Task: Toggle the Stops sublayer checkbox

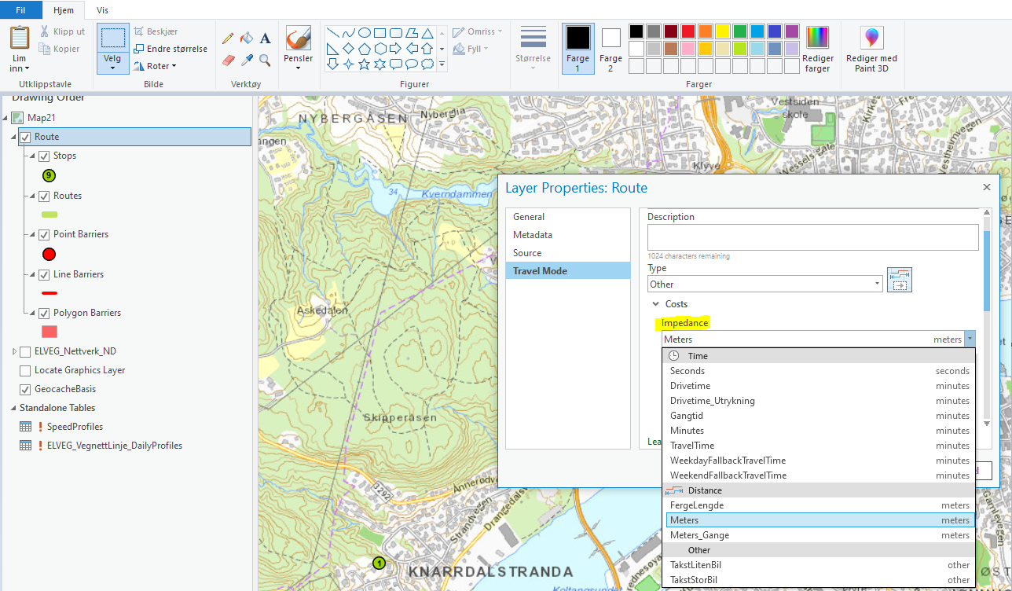Action: tap(45, 156)
